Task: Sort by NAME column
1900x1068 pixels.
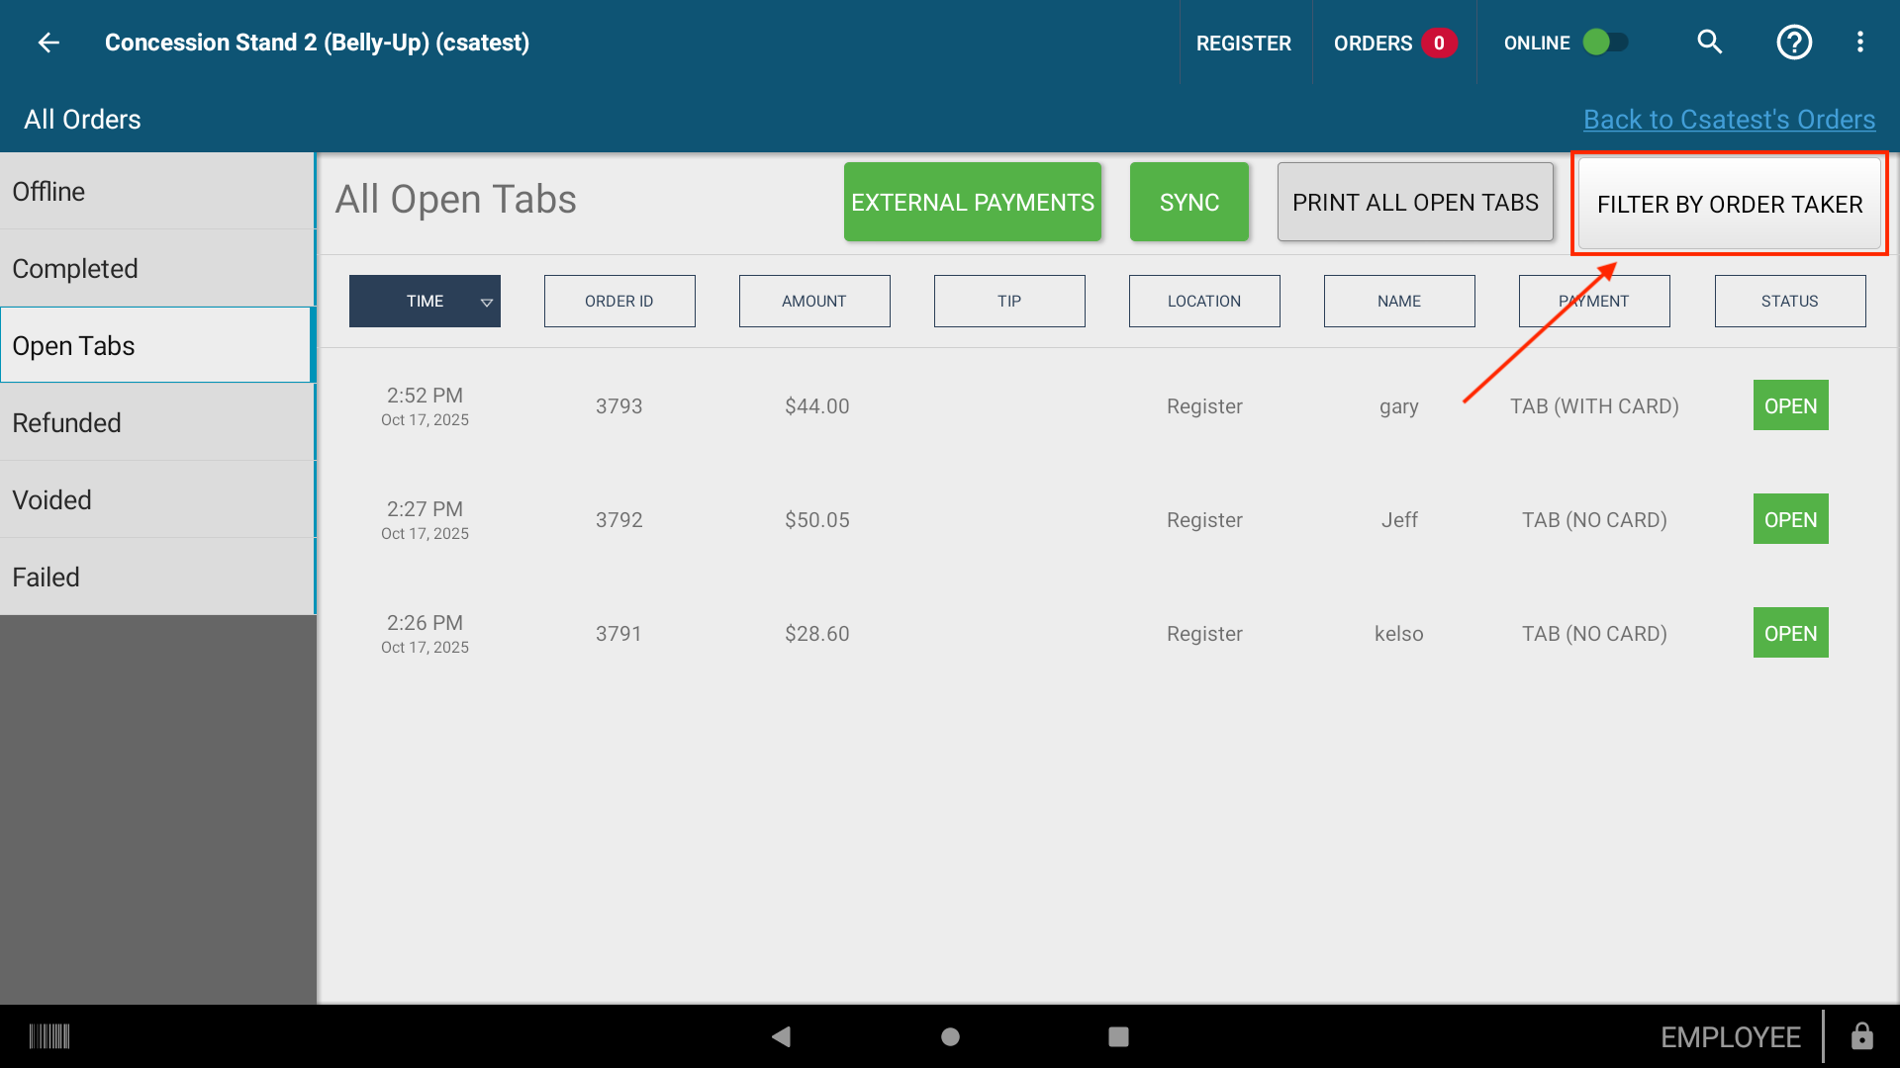Action: (x=1399, y=302)
